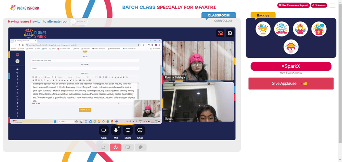Screen dimensions: 342x162
Task: Open the Normal format dropdown in editor
Action: click(71, 77)
